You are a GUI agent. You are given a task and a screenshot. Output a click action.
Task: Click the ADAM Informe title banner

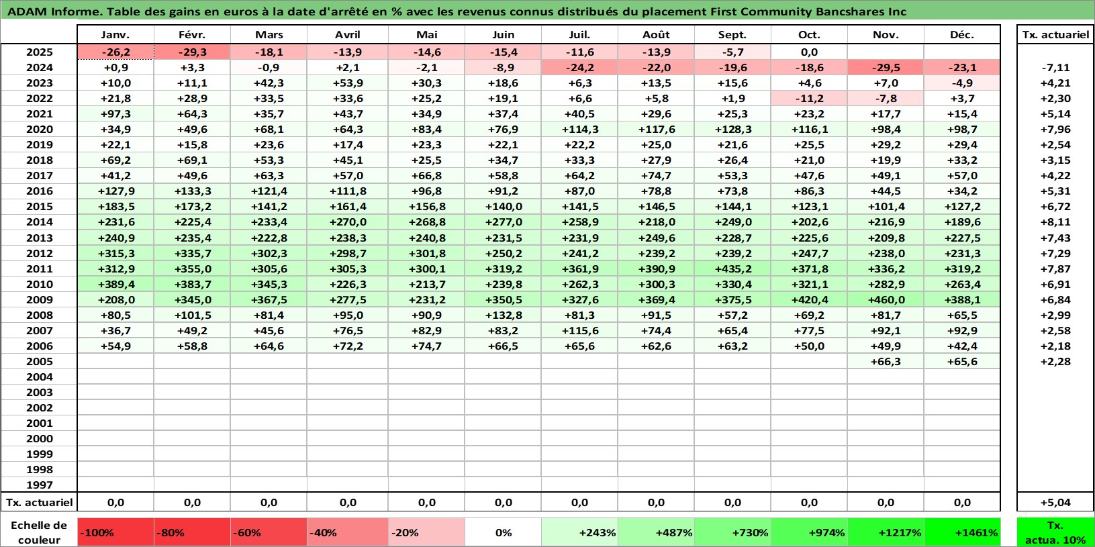tap(547, 11)
